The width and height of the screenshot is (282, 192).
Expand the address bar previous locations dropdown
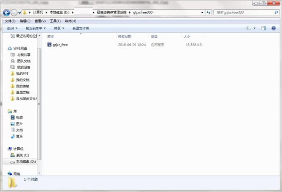[x=202, y=12]
